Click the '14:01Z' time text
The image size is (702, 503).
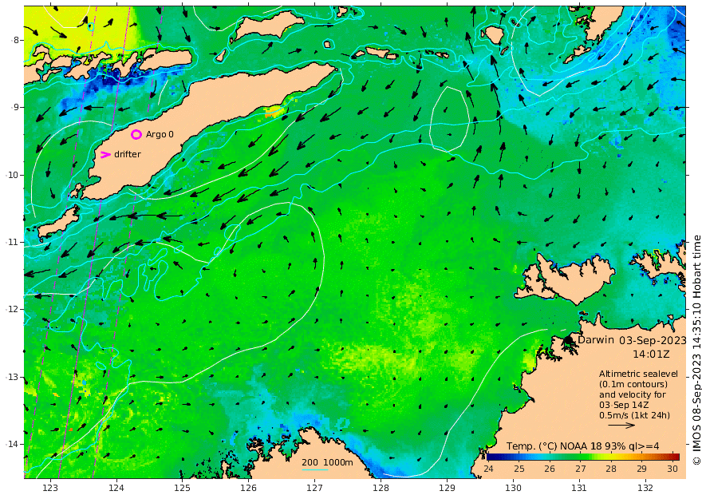651,354
